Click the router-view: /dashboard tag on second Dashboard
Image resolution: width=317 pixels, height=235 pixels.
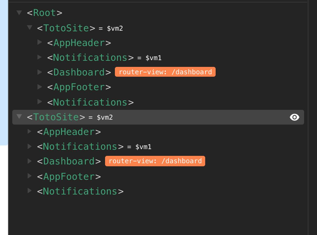(x=155, y=161)
